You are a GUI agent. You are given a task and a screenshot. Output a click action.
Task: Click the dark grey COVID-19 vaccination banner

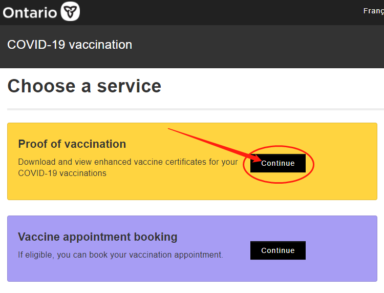pyautogui.click(x=192, y=46)
